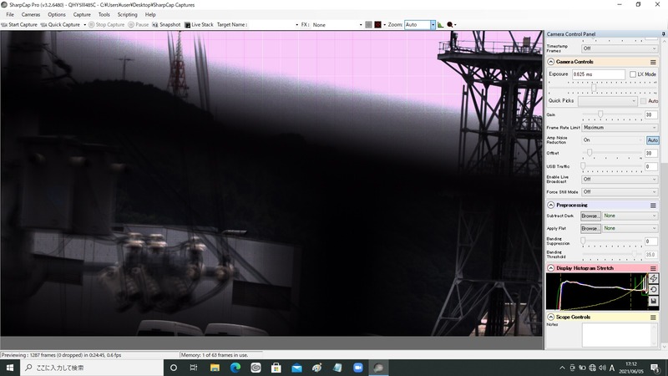Open the Enable Live Broadcast dropdown
This screenshot has width=668, height=376.
[620, 180]
